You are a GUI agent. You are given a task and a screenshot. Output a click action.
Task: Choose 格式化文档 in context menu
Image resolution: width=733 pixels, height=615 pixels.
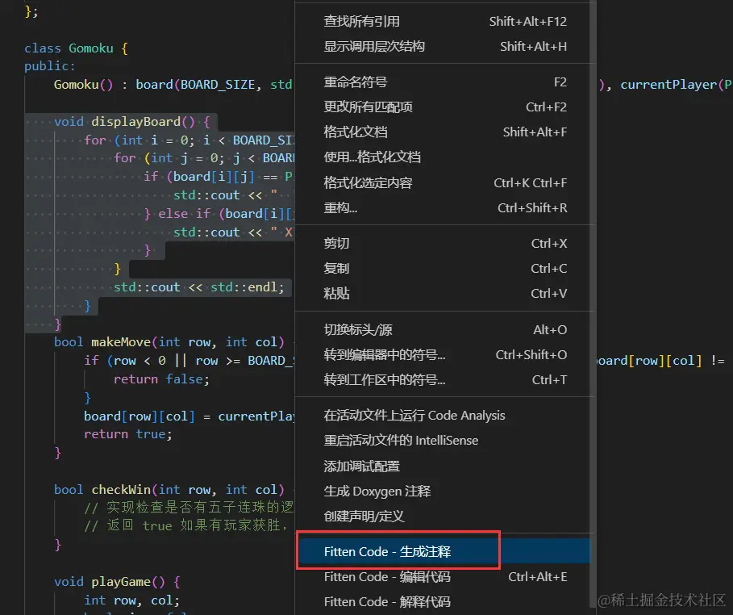(x=444, y=132)
